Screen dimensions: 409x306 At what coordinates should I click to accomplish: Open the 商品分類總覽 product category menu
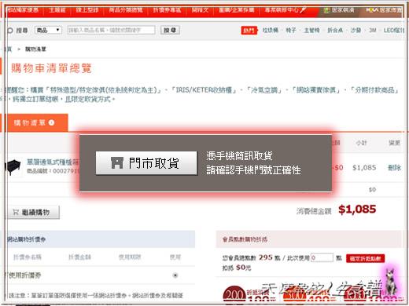126,10
